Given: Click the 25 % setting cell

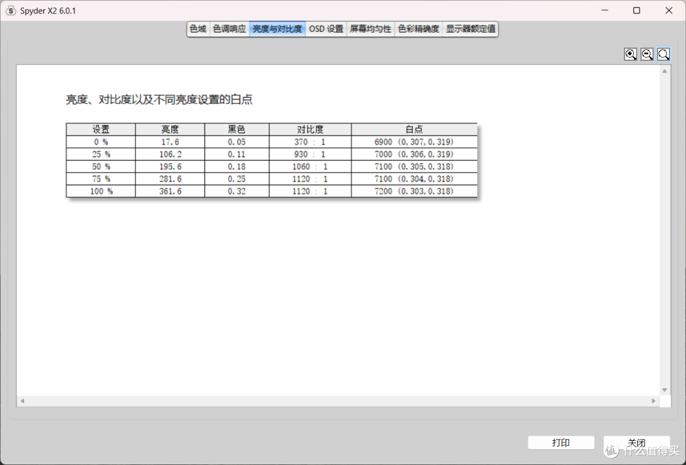Looking at the screenshot, I should pos(101,154).
